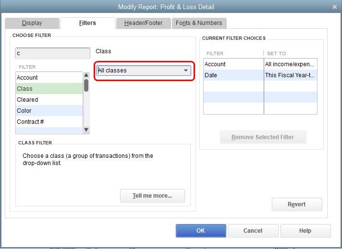Image resolution: width=342 pixels, height=249 pixels.
Task: Pick Contract # from the filter list
Action: pyautogui.click(x=49, y=122)
